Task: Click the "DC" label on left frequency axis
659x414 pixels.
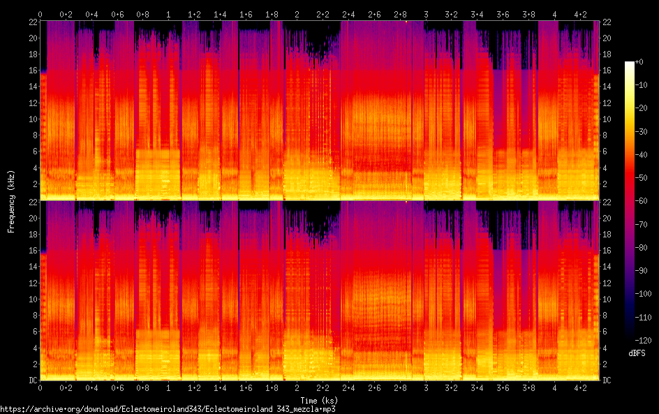Action: pyautogui.click(x=34, y=380)
